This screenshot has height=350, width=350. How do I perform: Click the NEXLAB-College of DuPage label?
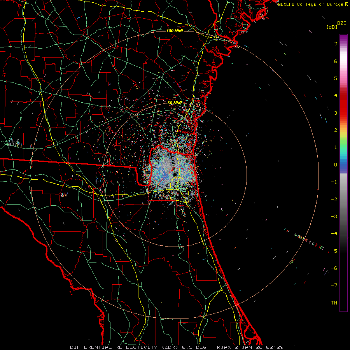[313, 4]
